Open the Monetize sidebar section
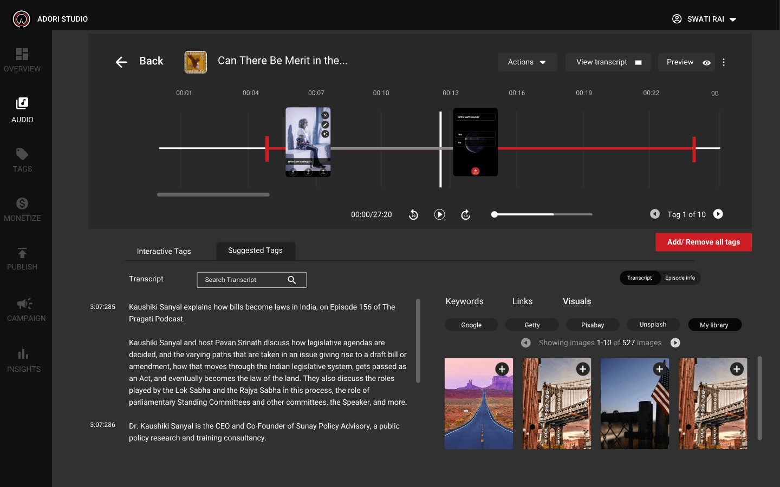The height and width of the screenshot is (487, 780). point(22,209)
